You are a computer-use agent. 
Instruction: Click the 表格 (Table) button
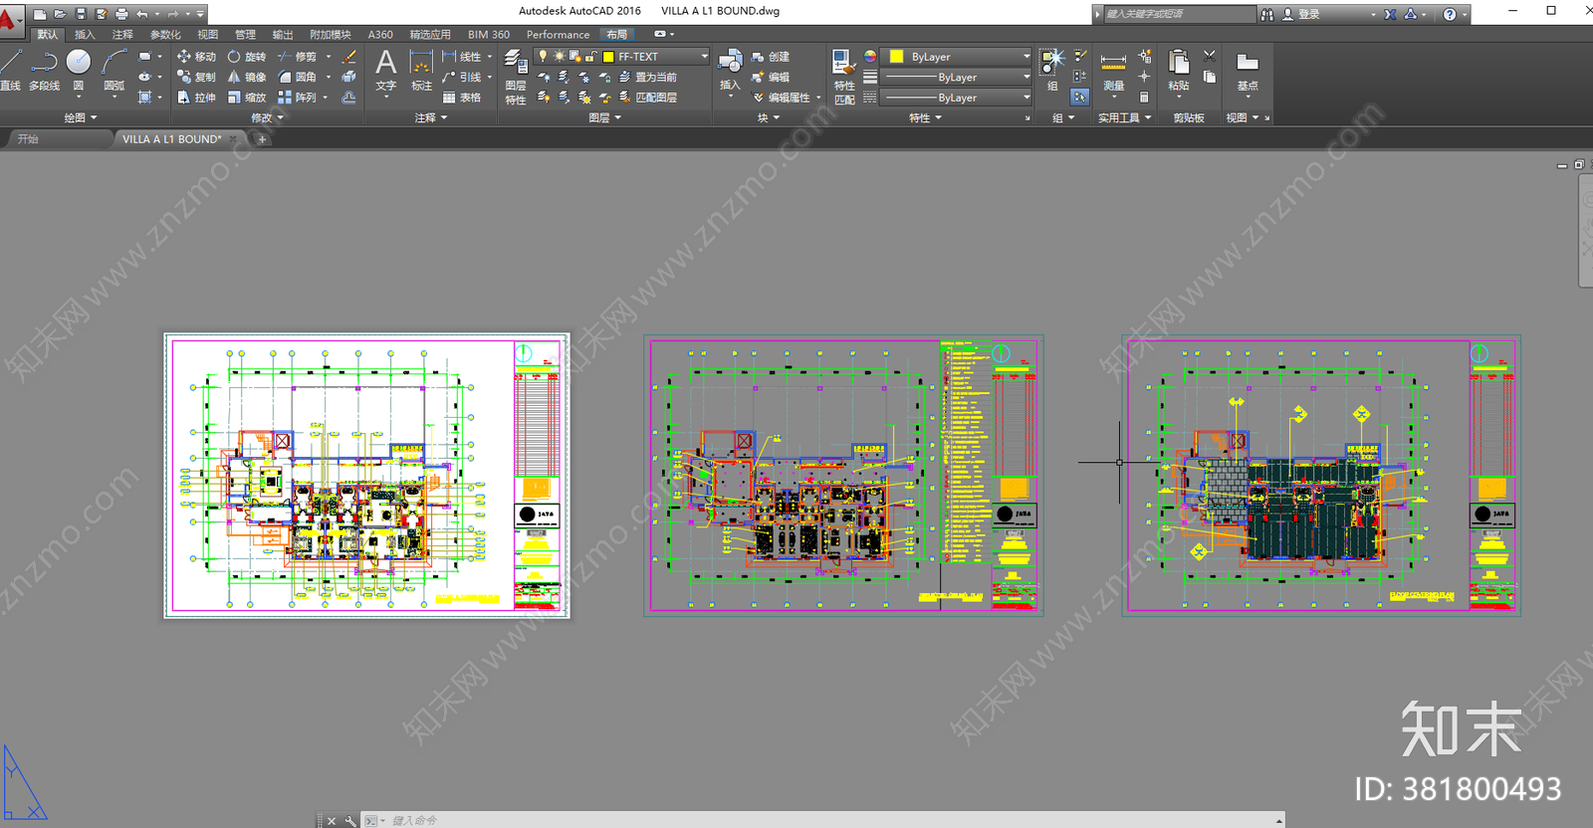point(463,98)
